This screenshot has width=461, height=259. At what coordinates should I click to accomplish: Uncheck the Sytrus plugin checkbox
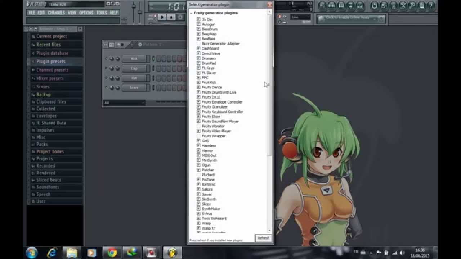tap(198, 214)
